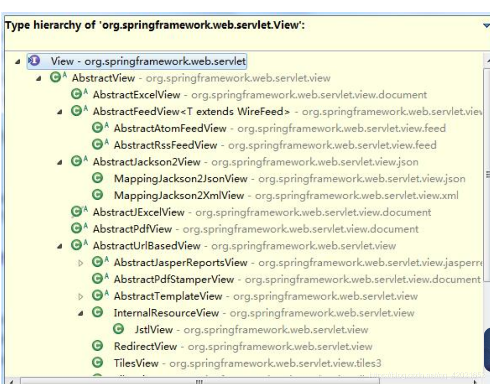Viewport: 490px width, 384px height.
Task: Collapse the View root node
Action: point(18,62)
